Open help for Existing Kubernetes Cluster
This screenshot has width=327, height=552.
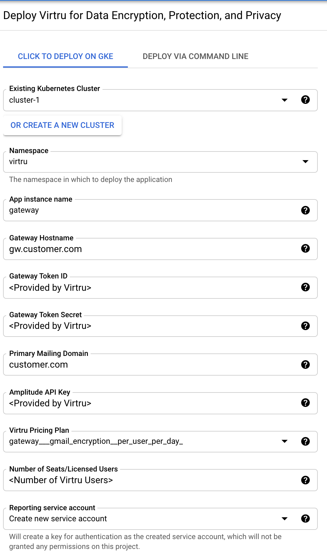(x=305, y=100)
